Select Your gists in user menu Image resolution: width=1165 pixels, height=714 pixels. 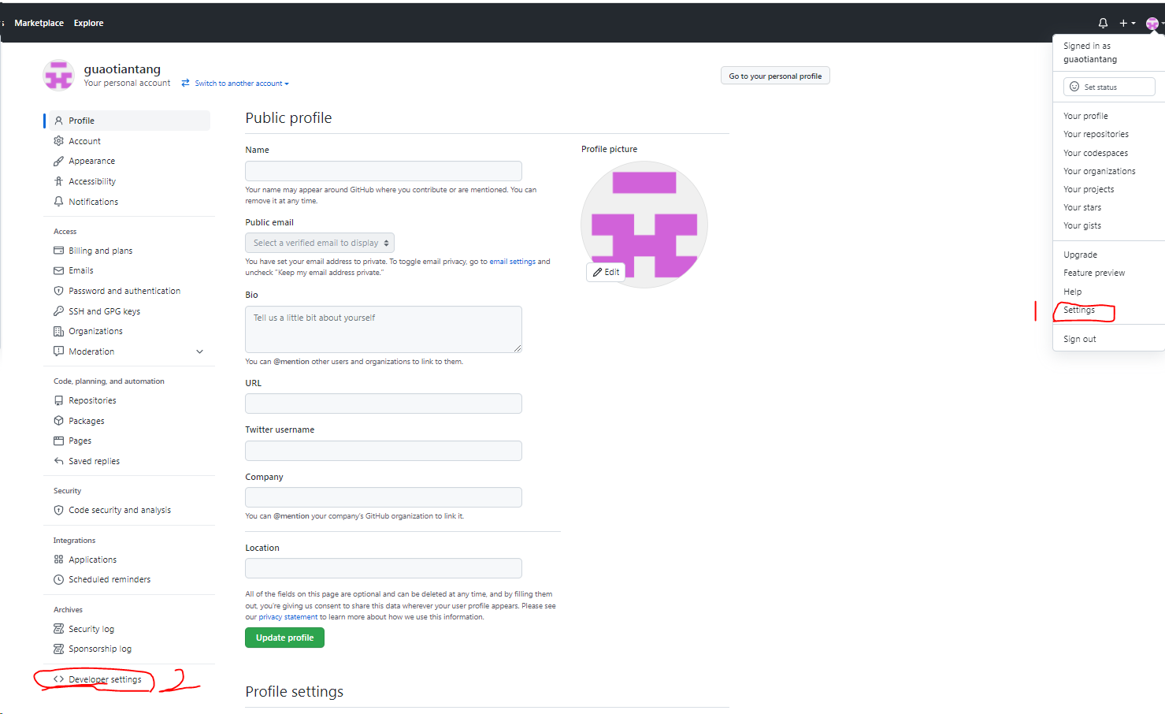coord(1082,225)
